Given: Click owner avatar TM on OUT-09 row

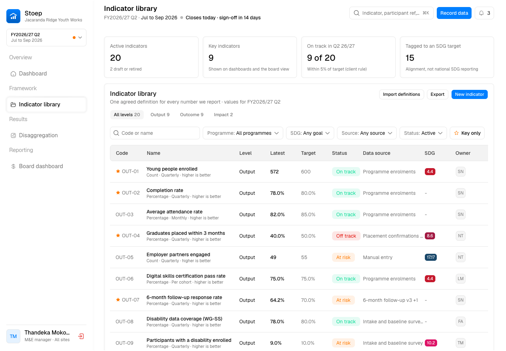Looking at the screenshot, I should pos(461,343).
